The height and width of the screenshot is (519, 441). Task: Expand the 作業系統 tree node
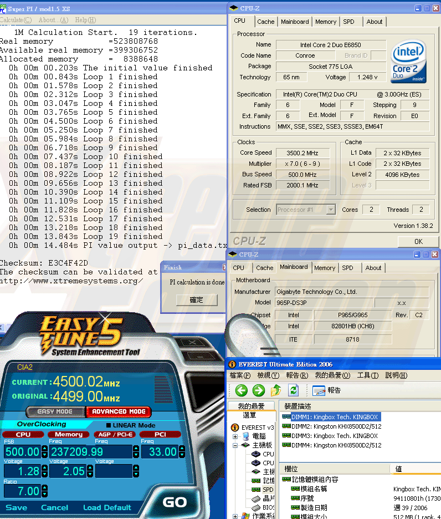click(x=235, y=516)
